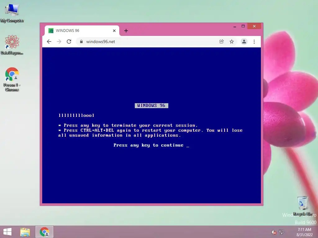Select the My Computer desktop icon
This screenshot has height=238, width=318.
(12, 13)
